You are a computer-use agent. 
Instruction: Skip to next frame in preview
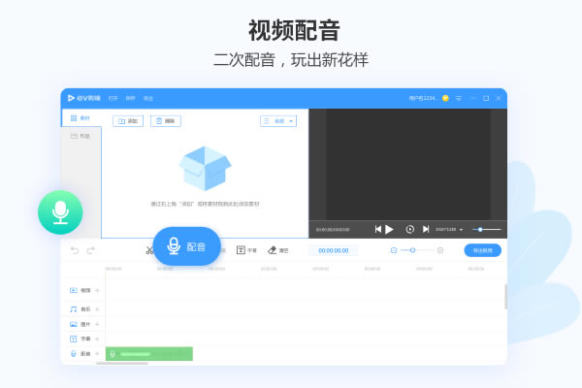pyautogui.click(x=426, y=229)
